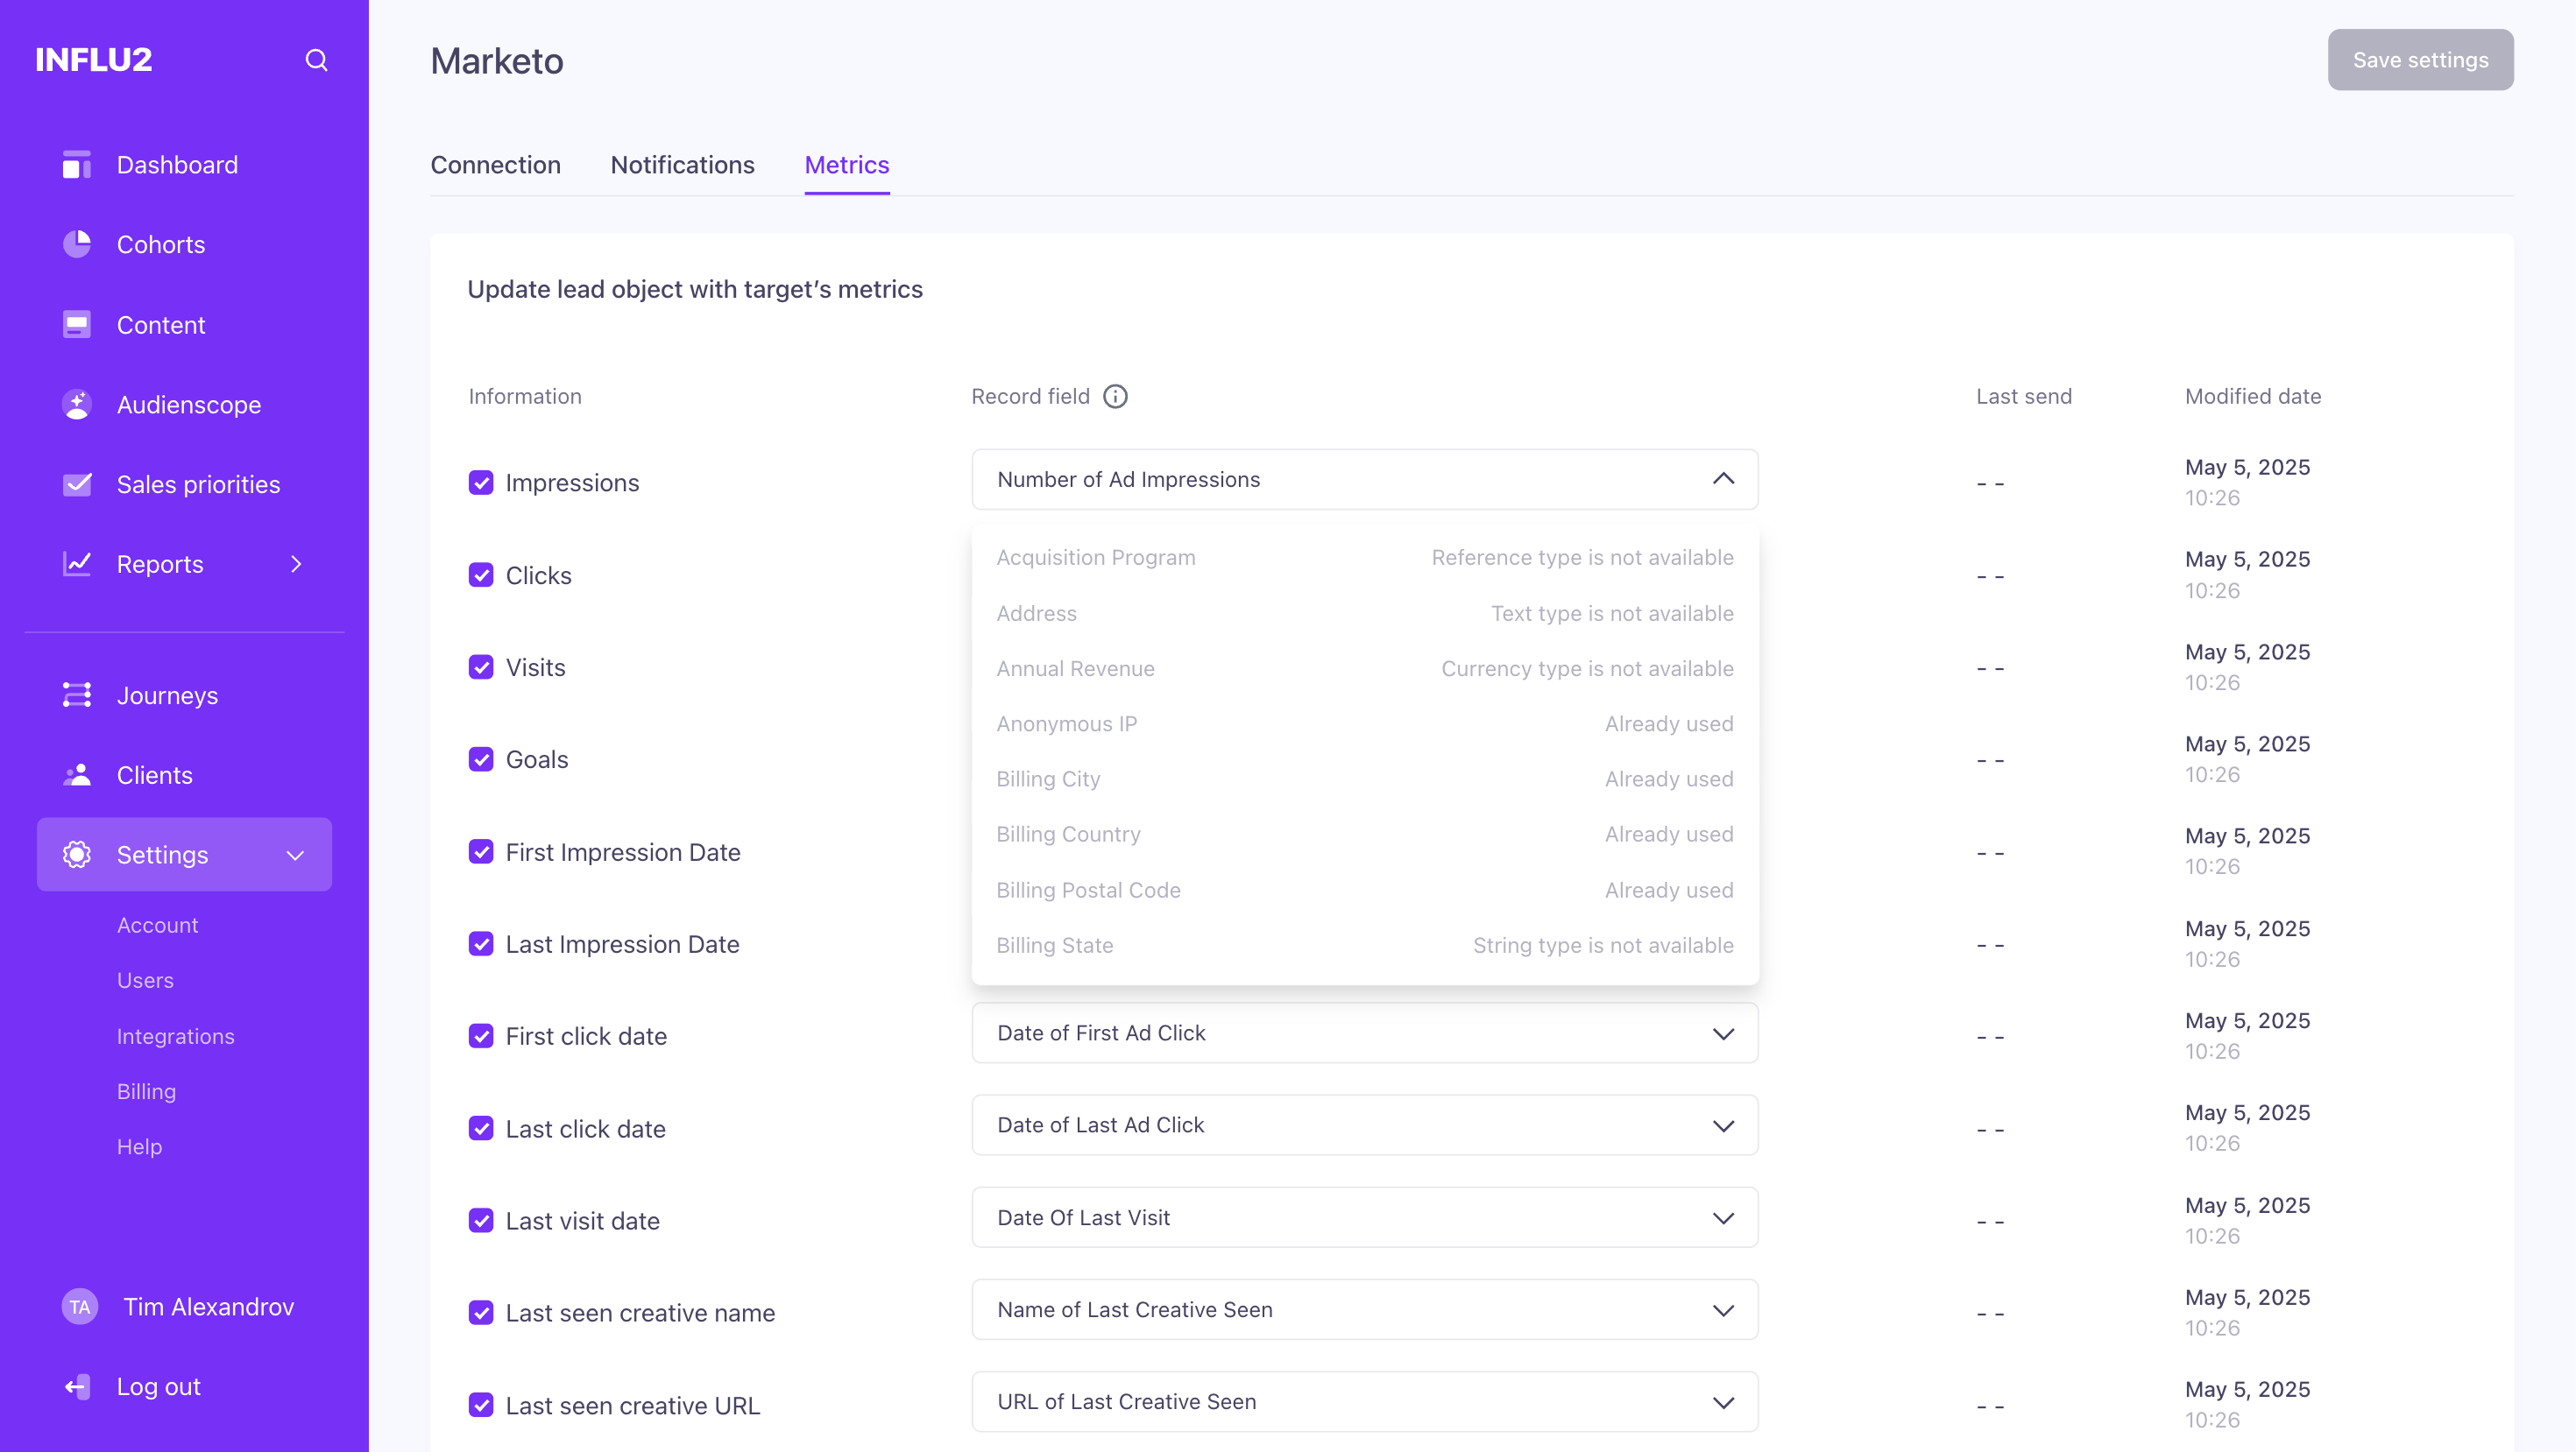Open Users settings link
Image resolution: width=2576 pixels, height=1452 pixels.
click(x=145, y=980)
